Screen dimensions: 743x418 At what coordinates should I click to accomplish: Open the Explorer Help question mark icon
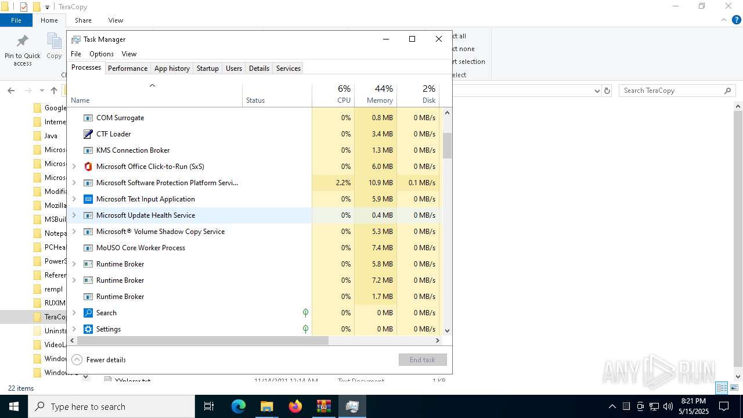(x=737, y=20)
